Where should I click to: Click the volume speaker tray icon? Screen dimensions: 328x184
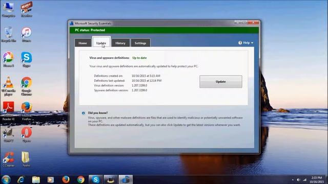coord(298,180)
